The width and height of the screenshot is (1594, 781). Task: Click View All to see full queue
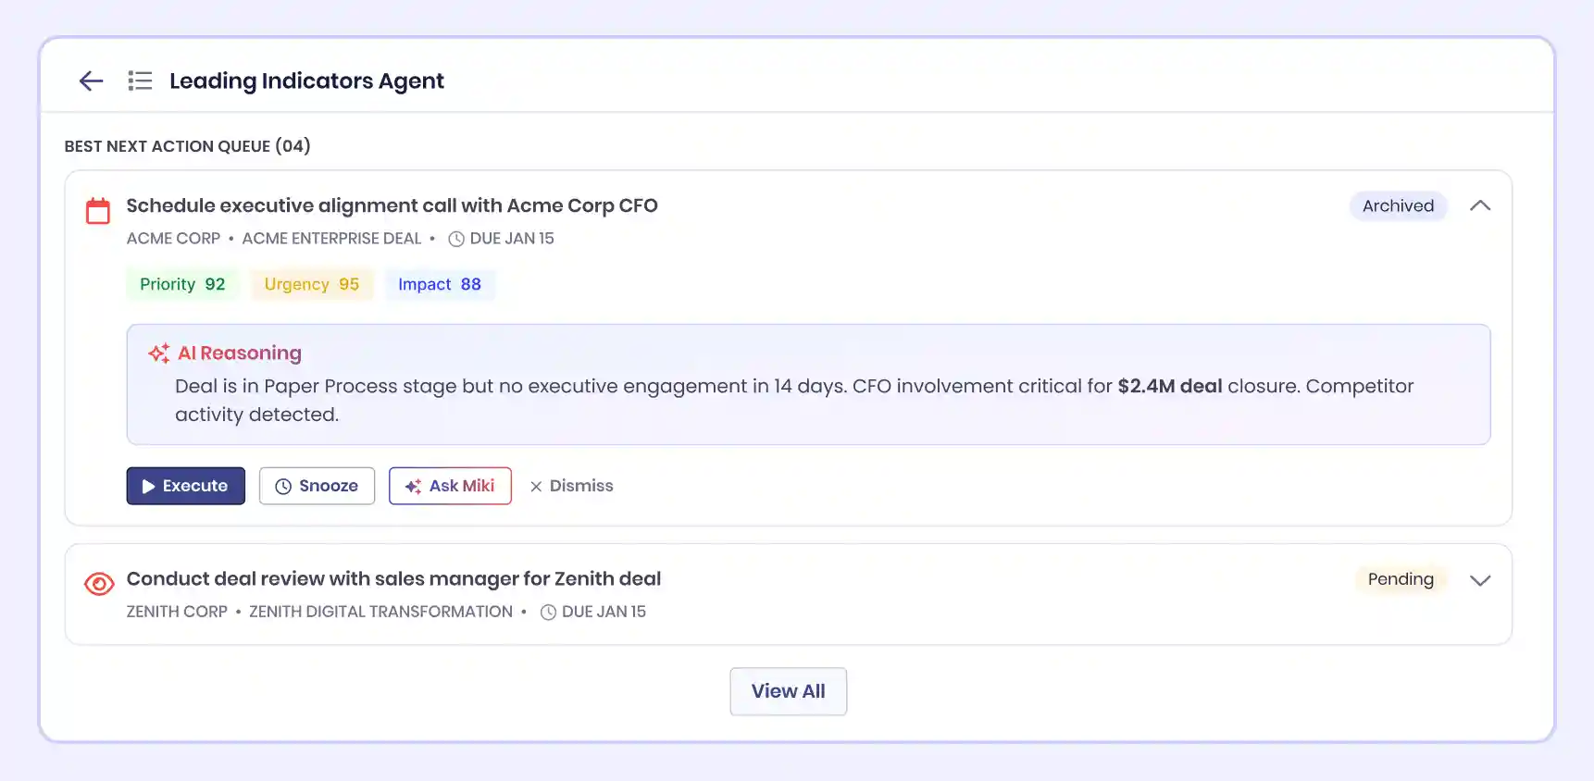pyautogui.click(x=788, y=691)
